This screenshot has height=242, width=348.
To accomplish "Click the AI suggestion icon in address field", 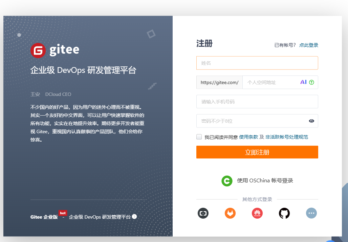I will click(303, 82).
